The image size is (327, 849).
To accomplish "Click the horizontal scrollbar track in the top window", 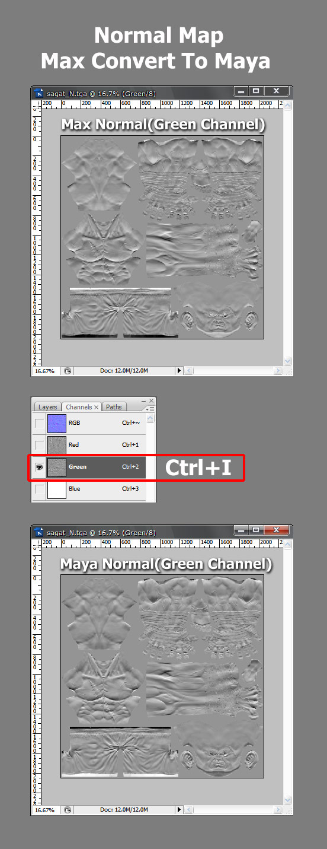I will click(233, 371).
